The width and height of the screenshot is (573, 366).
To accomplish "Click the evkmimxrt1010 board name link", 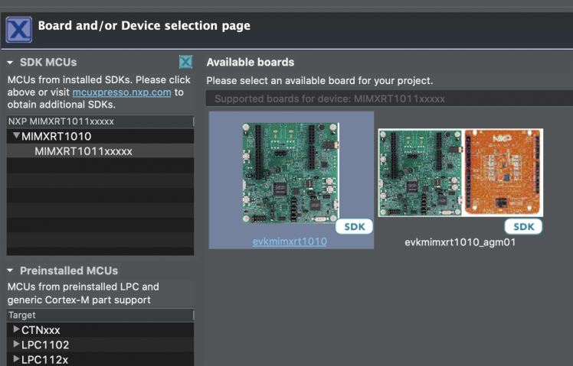I will click(x=290, y=241).
